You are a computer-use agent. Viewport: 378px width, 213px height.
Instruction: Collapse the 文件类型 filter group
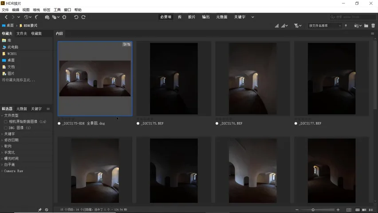pos(2,115)
